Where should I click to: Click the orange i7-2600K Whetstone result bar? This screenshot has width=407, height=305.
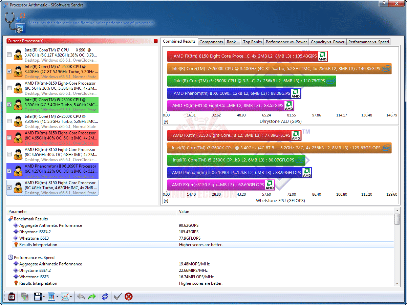[x=279, y=148]
